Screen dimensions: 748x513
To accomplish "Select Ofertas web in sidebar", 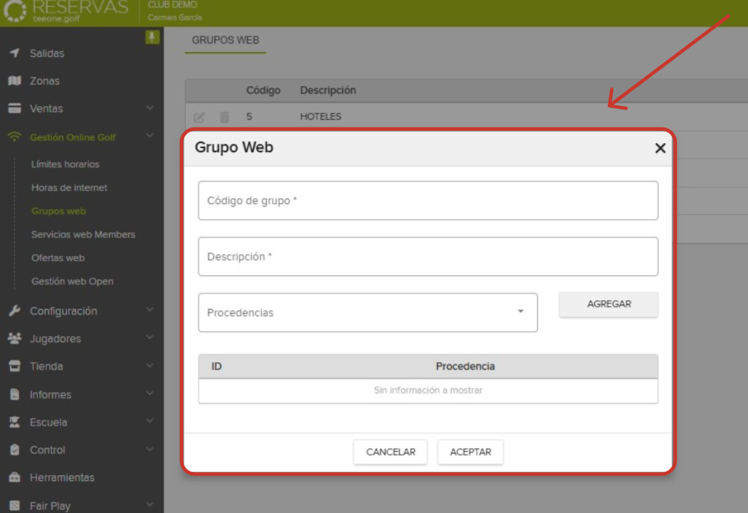I will (58, 258).
